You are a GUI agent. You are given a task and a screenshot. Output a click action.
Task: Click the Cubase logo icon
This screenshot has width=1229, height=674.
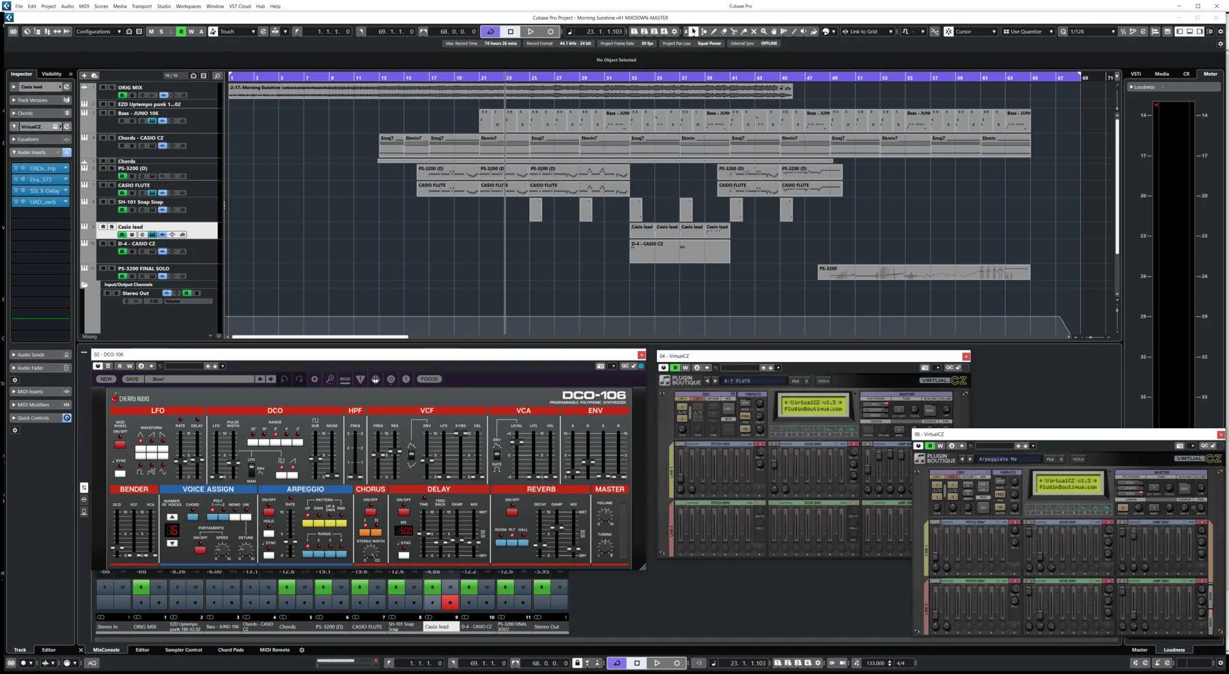(6, 6)
